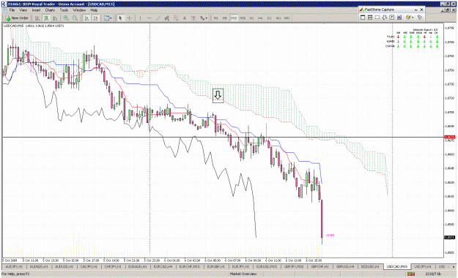This screenshot has height=278, width=458.
Task: Switch chart to line chart style
Action: 55,18
